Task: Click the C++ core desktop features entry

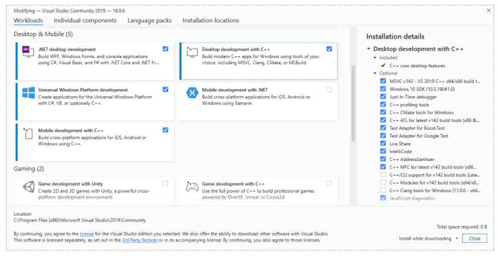Action: [417, 66]
